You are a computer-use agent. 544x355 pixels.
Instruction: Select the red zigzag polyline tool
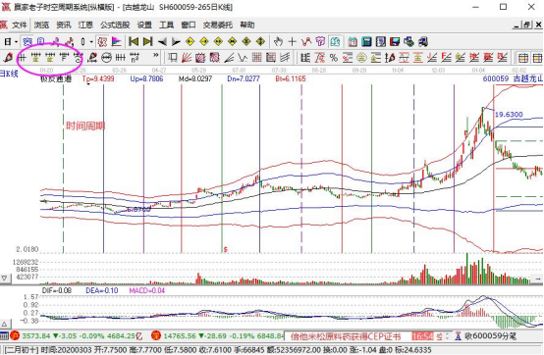coord(306,42)
